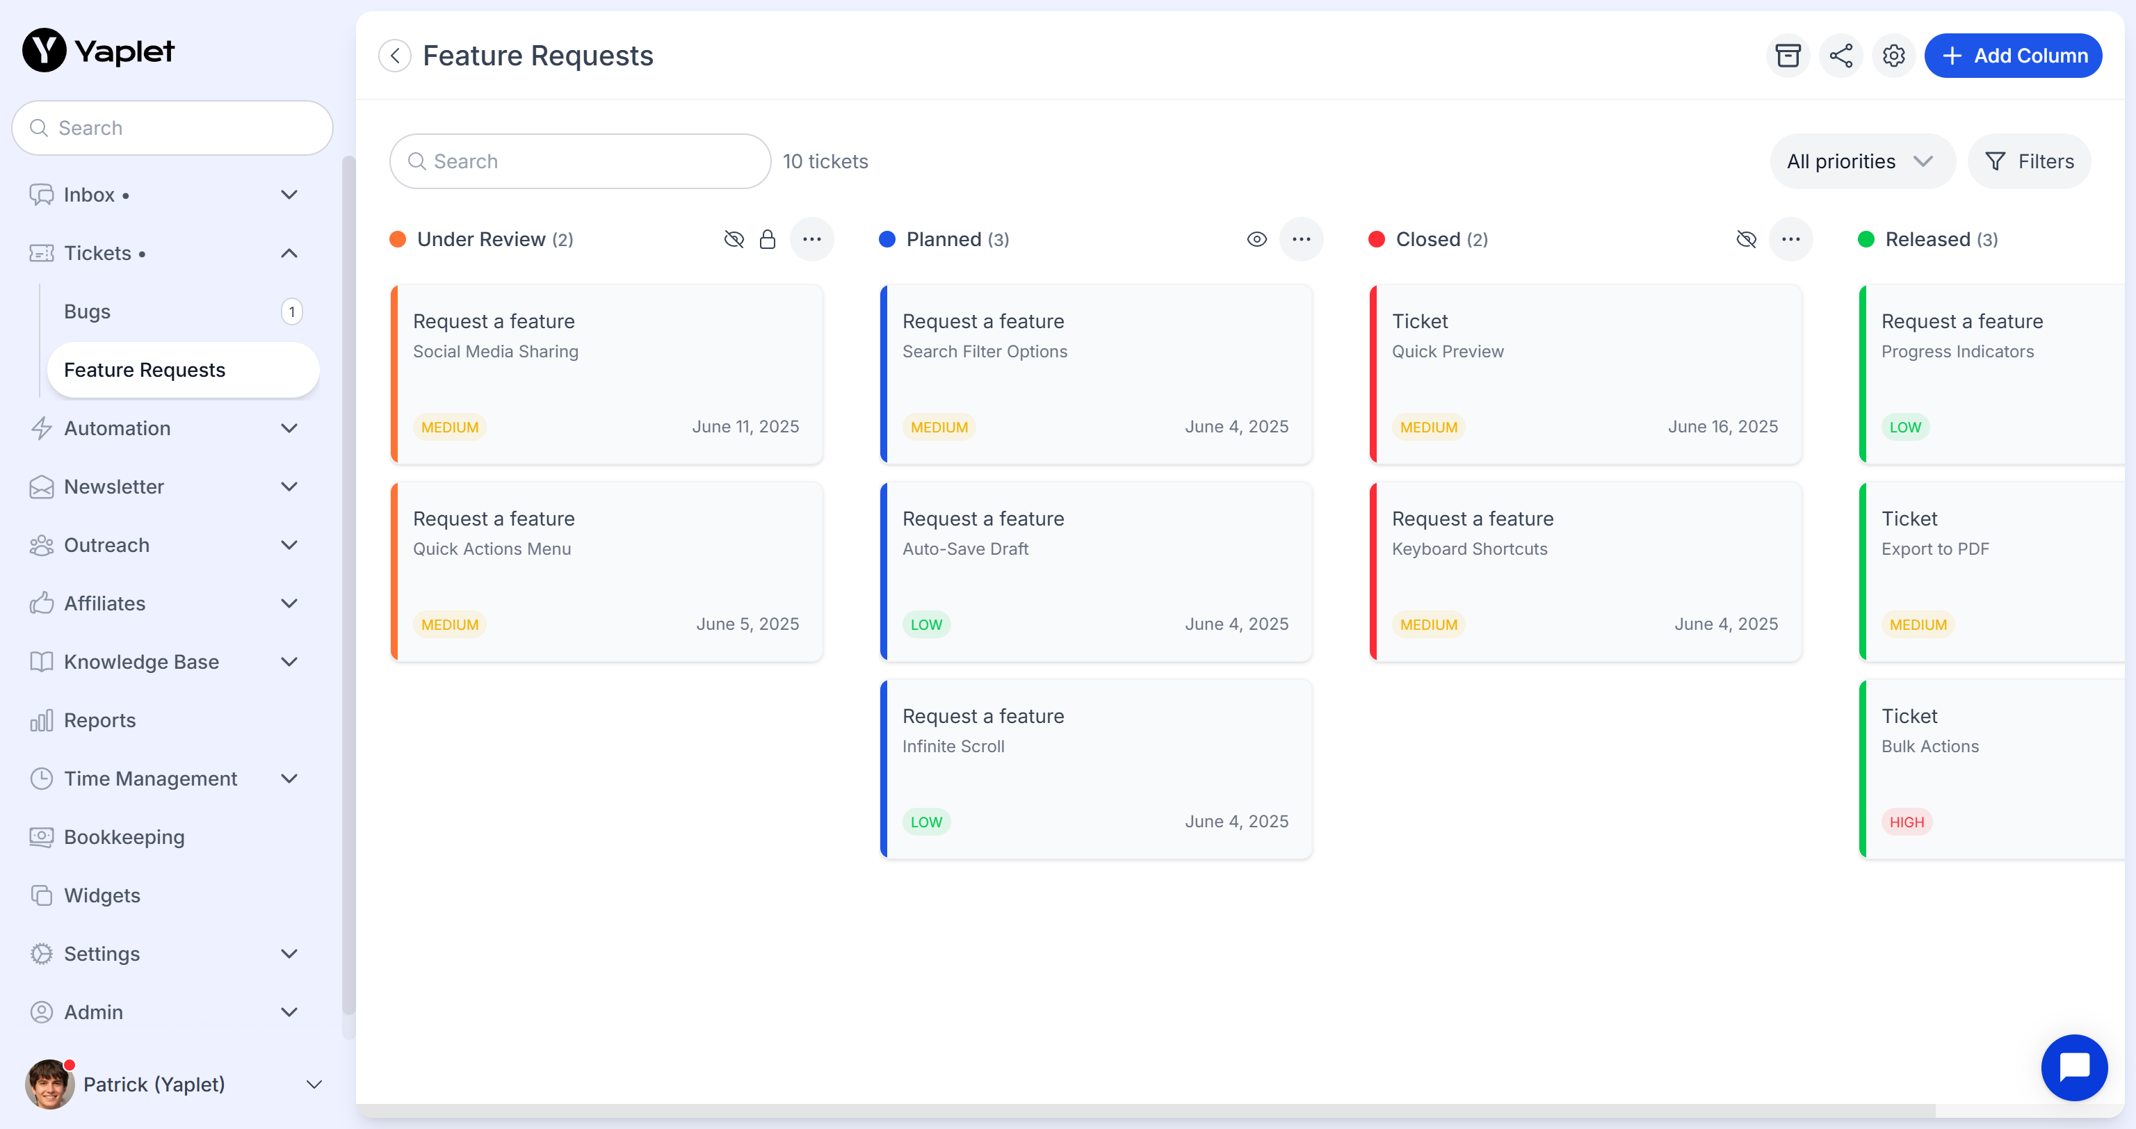Viewport: 2136px width, 1129px height.
Task: Expand the Automation sidebar section
Action: [289, 428]
